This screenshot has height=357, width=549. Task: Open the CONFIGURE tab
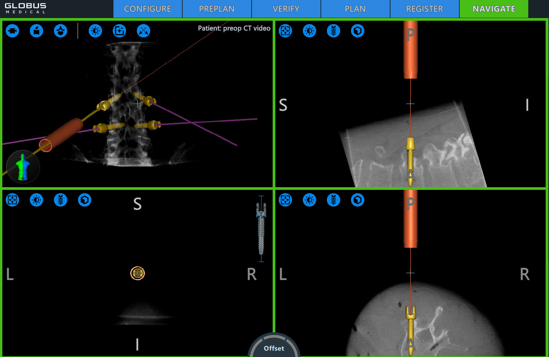tap(148, 9)
